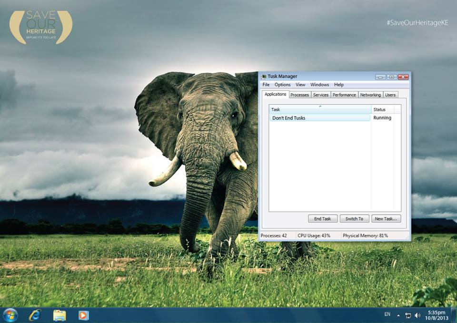The height and width of the screenshot is (323, 457).
Task: Open the Windows Start menu orb
Action: click(10, 315)
